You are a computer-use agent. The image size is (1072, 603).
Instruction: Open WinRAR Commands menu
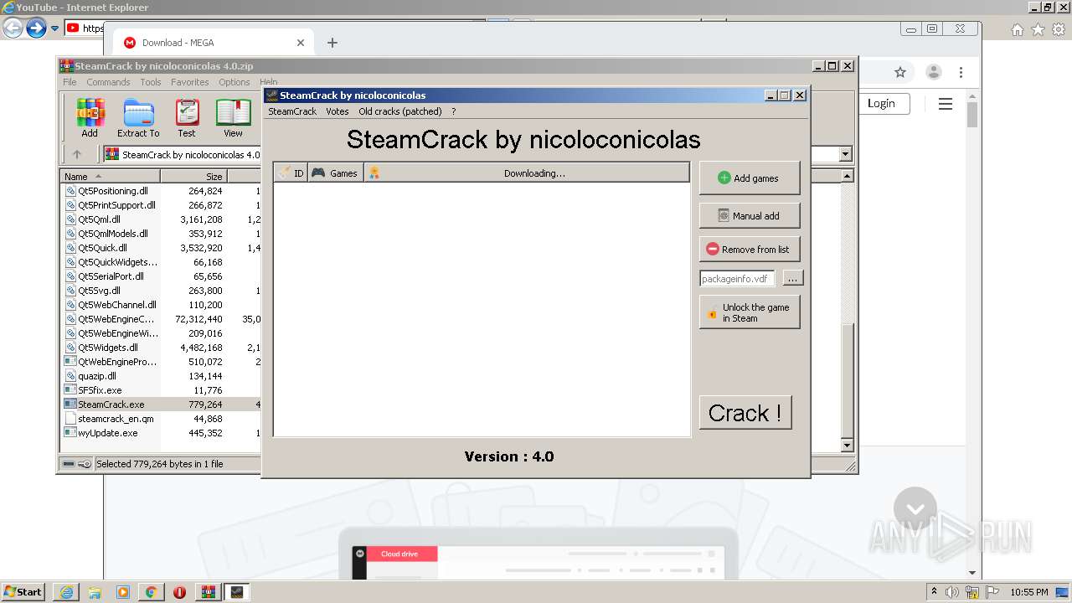[x=108, y=82]
